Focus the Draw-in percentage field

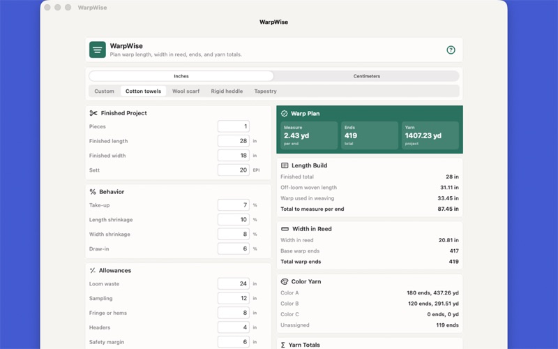(234, 249)
